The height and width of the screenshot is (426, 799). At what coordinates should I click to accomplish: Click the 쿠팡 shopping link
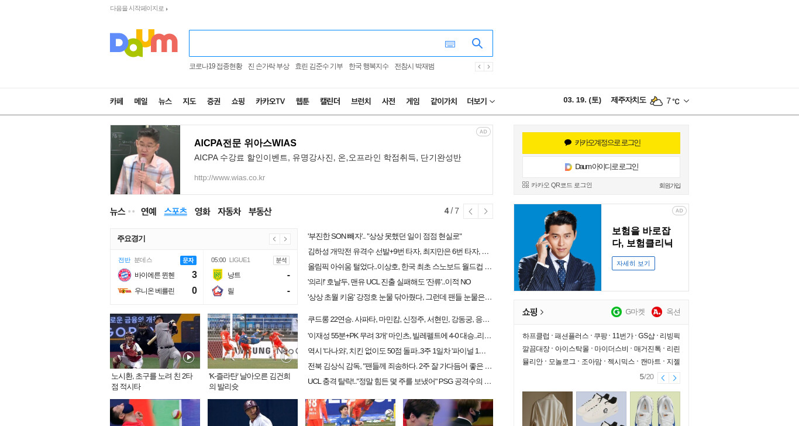coord(600,336)
